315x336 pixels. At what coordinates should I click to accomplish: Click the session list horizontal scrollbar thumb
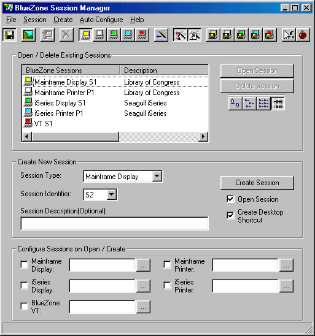pyautogui.click(x=76, y=137)
